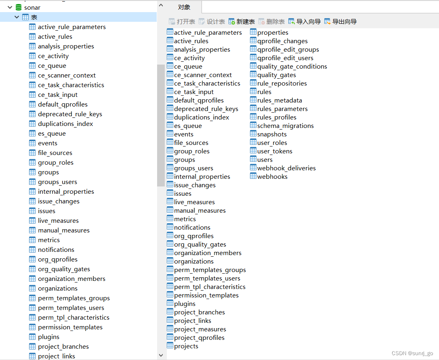This screenshot has height=360, width=439.
Task: Click the tree panel scrollbar thumb
Action: point(161,126)
